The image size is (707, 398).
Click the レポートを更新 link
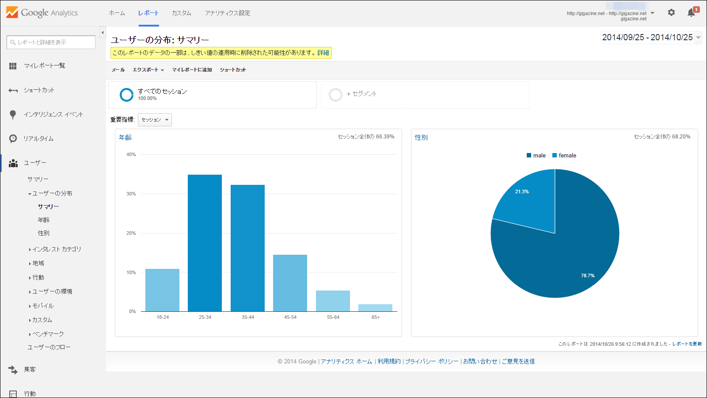687,344
